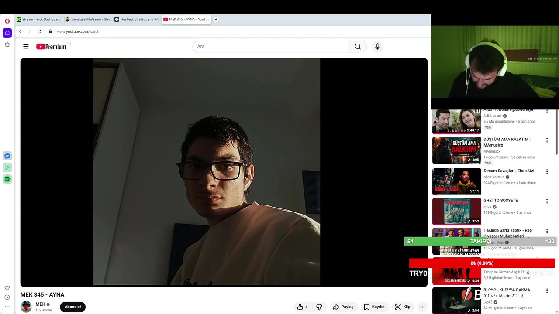Screen dimensions: 559x314
Task: Start voice search with the microphone
Action: pos(378,47)
